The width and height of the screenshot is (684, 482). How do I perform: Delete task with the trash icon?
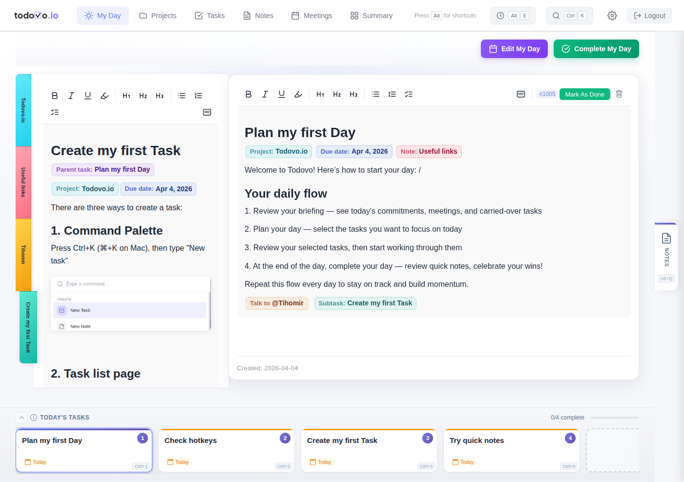click(x=619, y=94)
